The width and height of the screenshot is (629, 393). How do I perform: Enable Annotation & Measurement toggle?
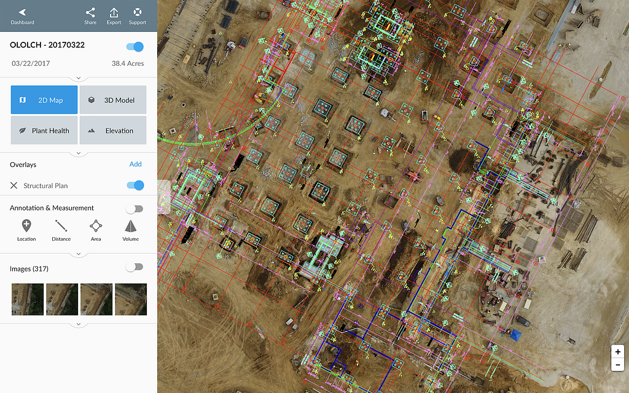point(135,209)
